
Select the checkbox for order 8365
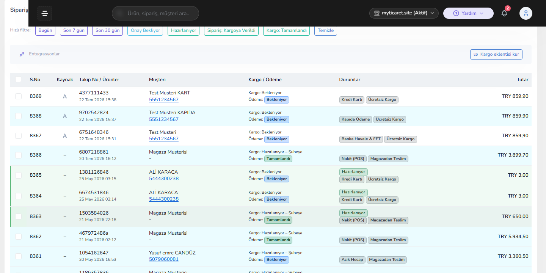[18, 175]
